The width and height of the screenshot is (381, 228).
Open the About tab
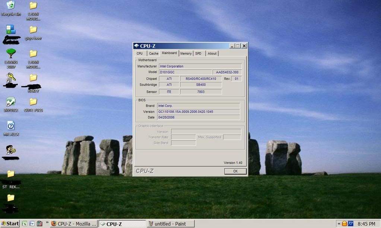212,53
